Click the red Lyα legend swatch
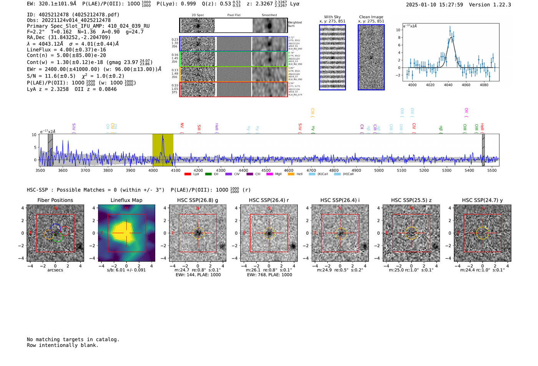538x366 pixels. coord(188,174)
